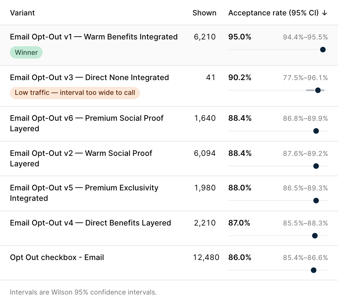Click the 2,210 shown count
338x305 pixels.
tap(205, 223)
